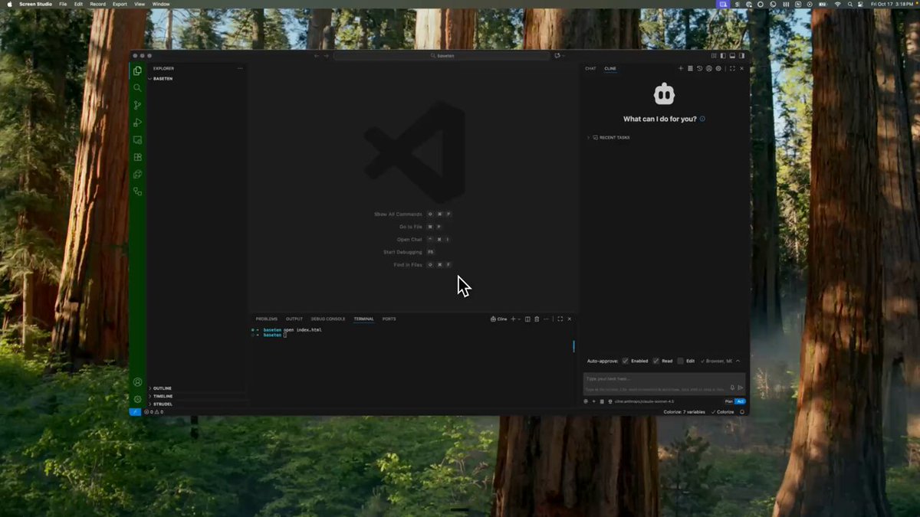
Task: Go back with title bar left arrow
Action: [317, 56]
